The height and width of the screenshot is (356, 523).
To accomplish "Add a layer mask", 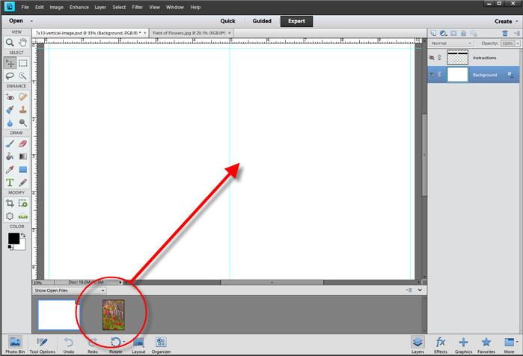I will point(453,33).
